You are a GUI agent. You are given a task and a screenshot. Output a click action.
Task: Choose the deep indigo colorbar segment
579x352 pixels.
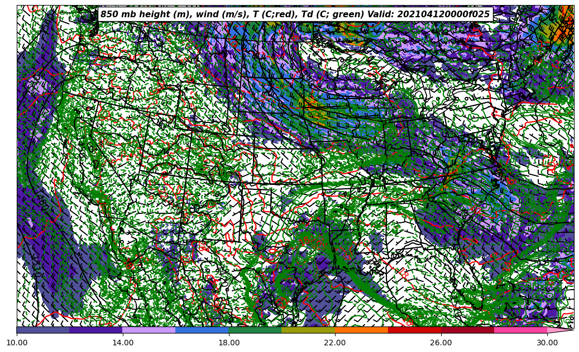(x=96, y=330)
